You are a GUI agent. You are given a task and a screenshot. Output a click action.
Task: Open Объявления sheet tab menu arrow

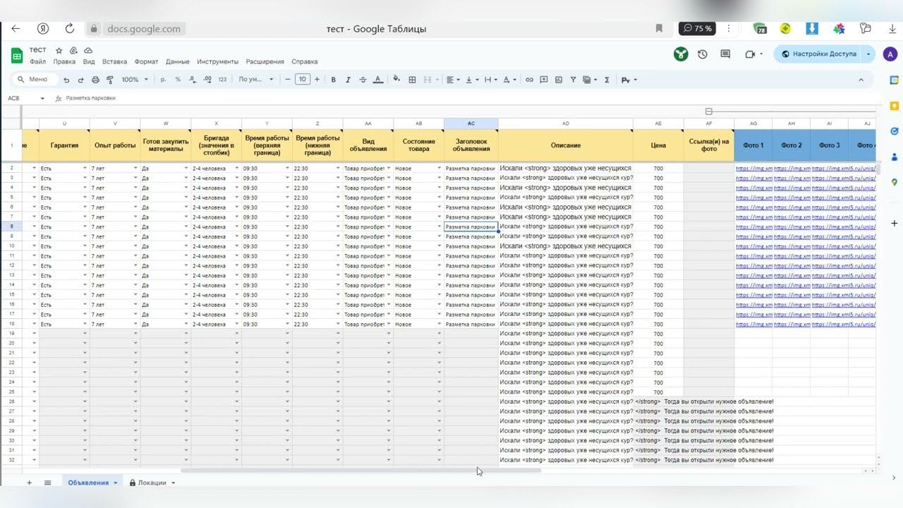coord(115,483)
